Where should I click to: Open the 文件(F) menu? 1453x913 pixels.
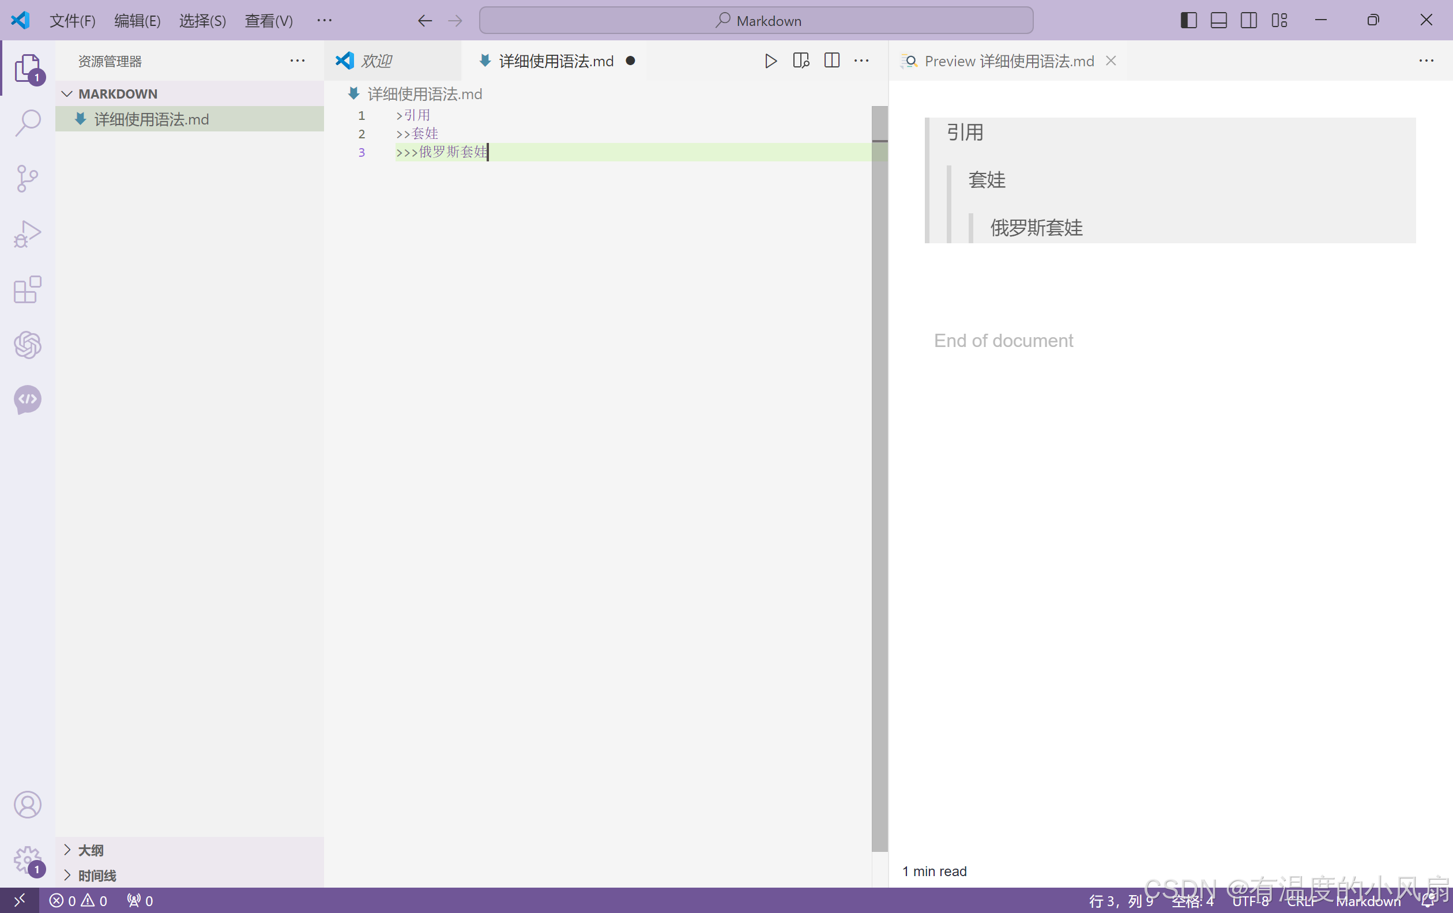coord(73,21)
